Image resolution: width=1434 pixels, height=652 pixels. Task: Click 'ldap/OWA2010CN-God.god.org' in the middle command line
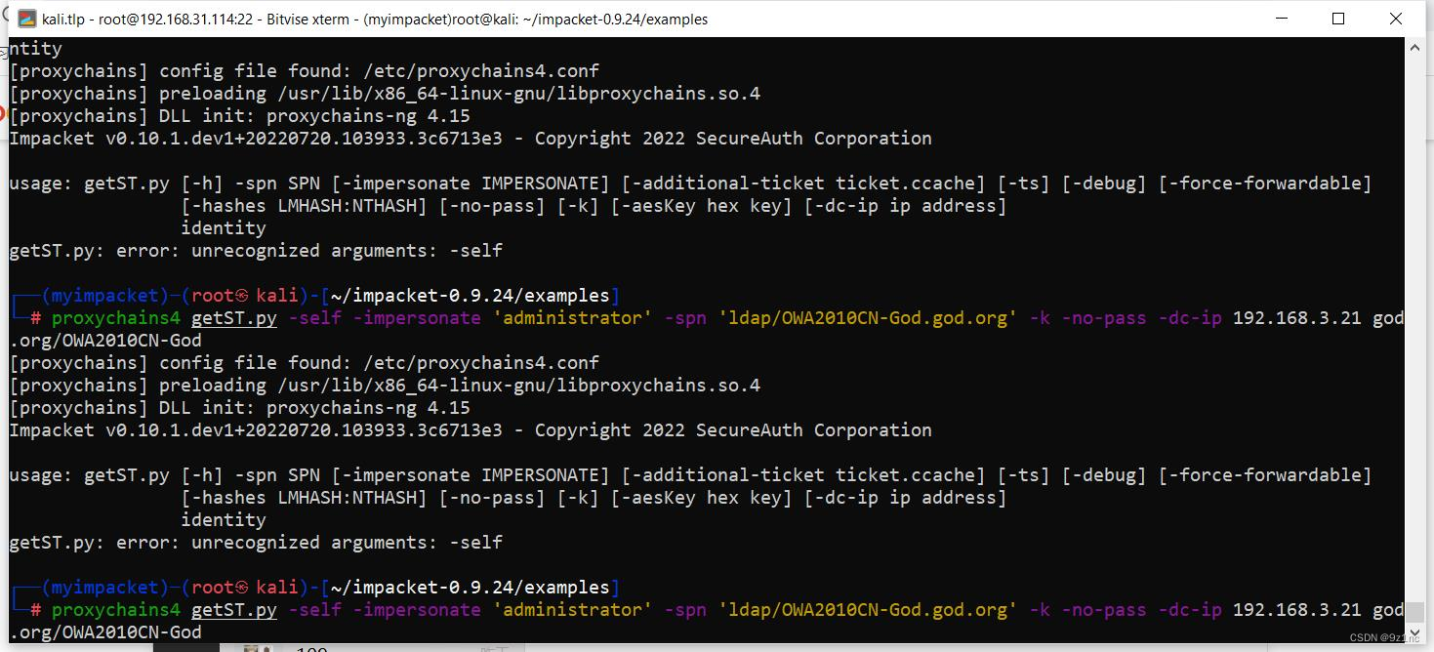[867, 318]
